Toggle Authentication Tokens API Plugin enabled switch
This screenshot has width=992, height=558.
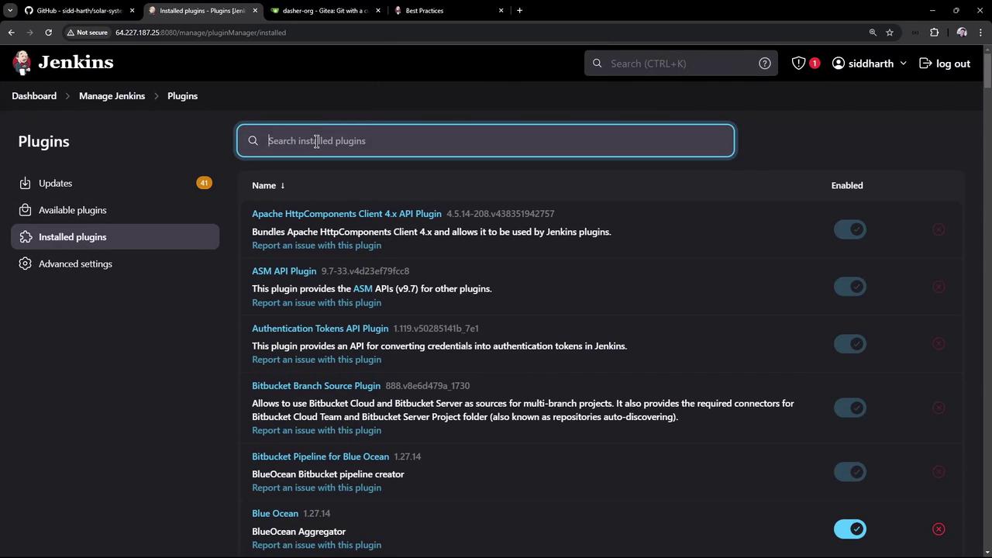(x=850, y=344)
